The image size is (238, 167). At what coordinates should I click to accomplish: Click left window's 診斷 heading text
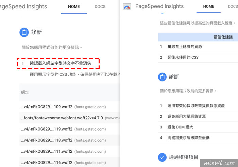pyautogui.click(x=36, y=32)
